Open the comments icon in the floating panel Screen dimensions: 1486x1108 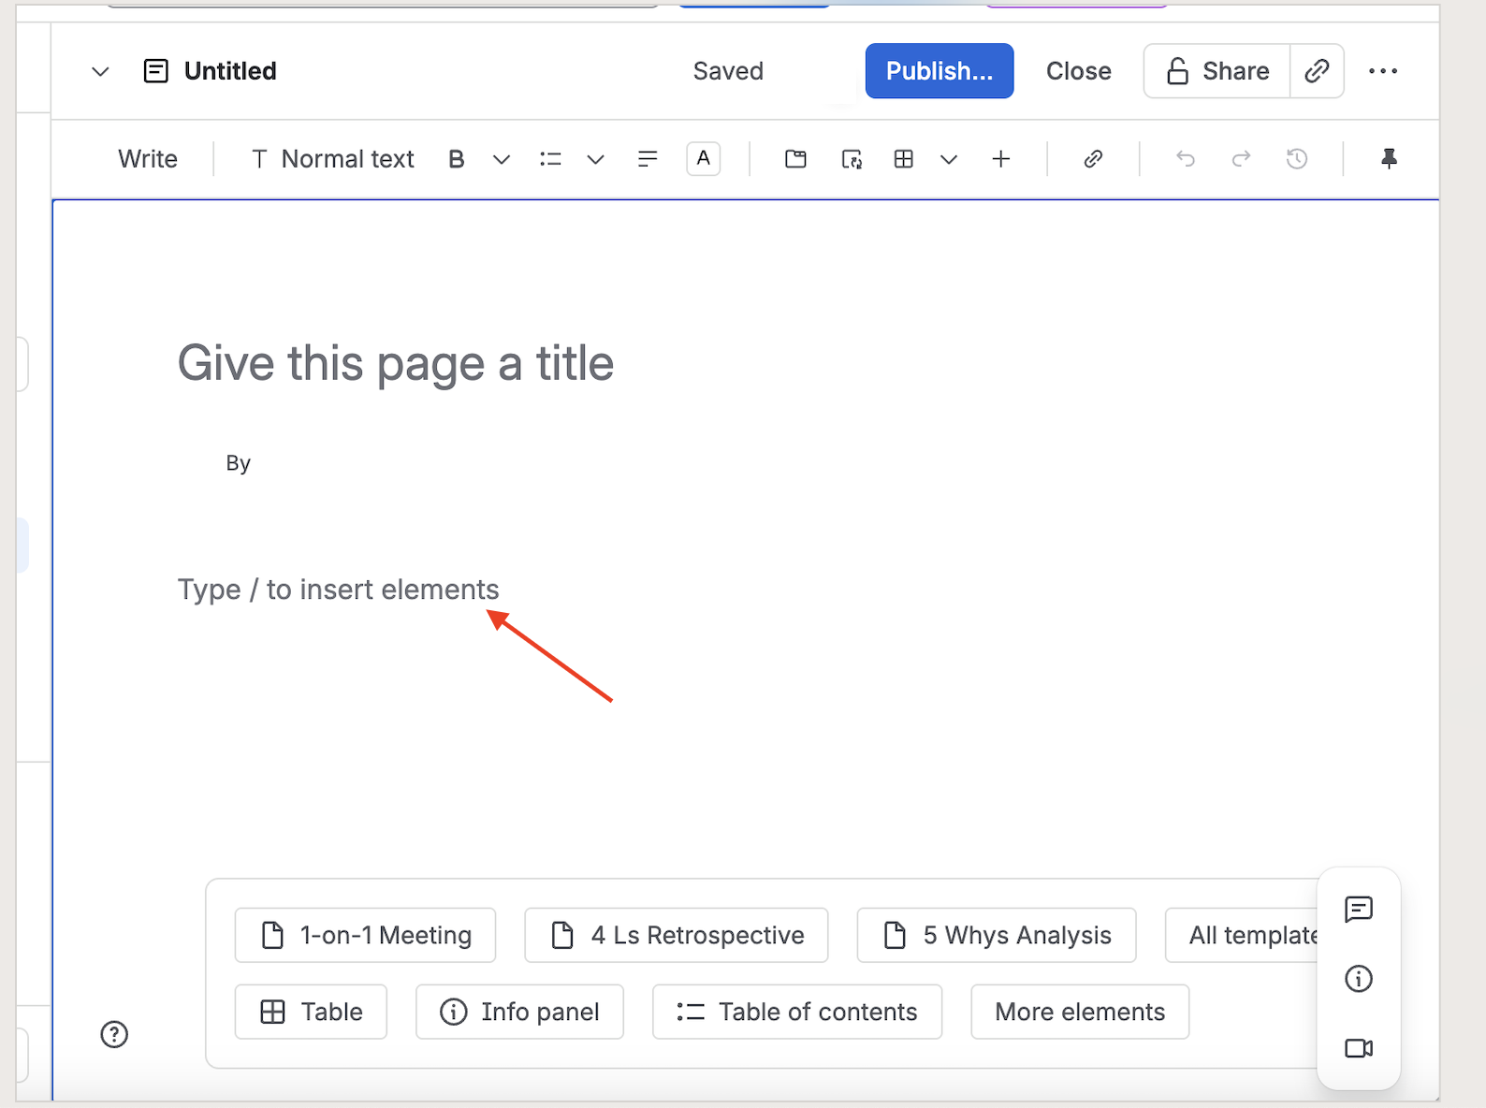(1359, 909)
